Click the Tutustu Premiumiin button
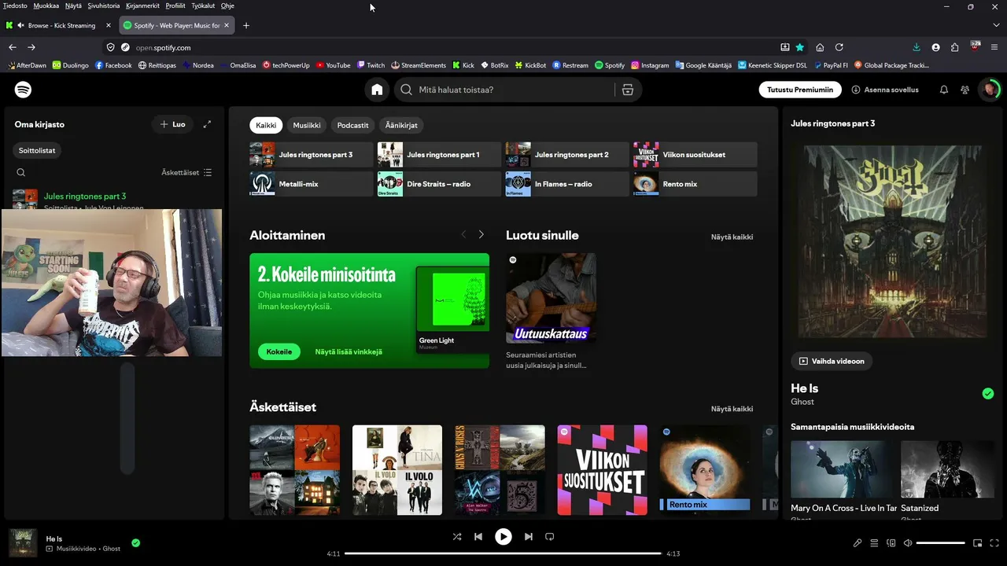Image resolution: width=1007 pixels, height=566 pixels. pos(800,90)
